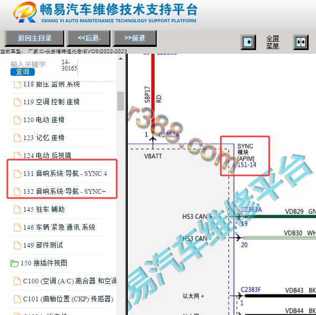
Task: Click the green folder icon for 150
Action: click(14, 263)
